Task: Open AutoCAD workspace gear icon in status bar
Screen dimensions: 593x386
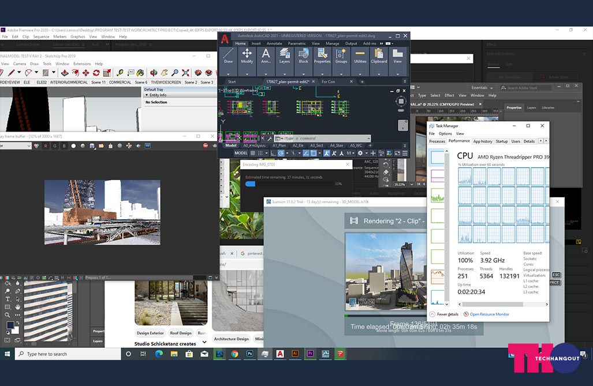Action: [360, 153]
